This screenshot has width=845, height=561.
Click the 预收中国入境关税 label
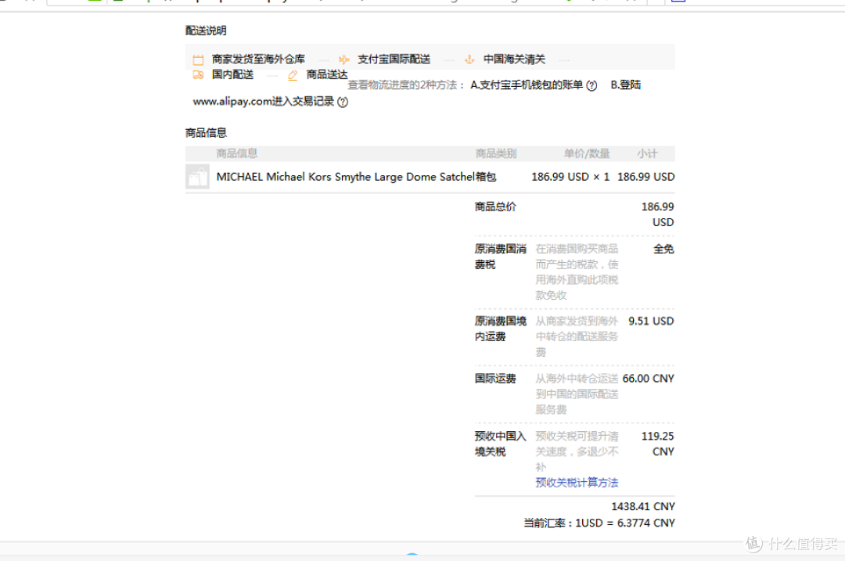click(x=501, y=444)
